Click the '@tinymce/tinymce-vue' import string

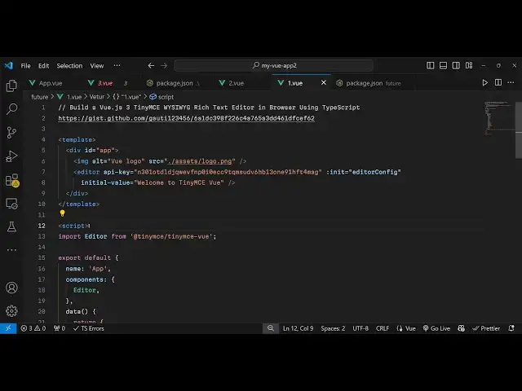pyautogui.click(x=171, y=236)
